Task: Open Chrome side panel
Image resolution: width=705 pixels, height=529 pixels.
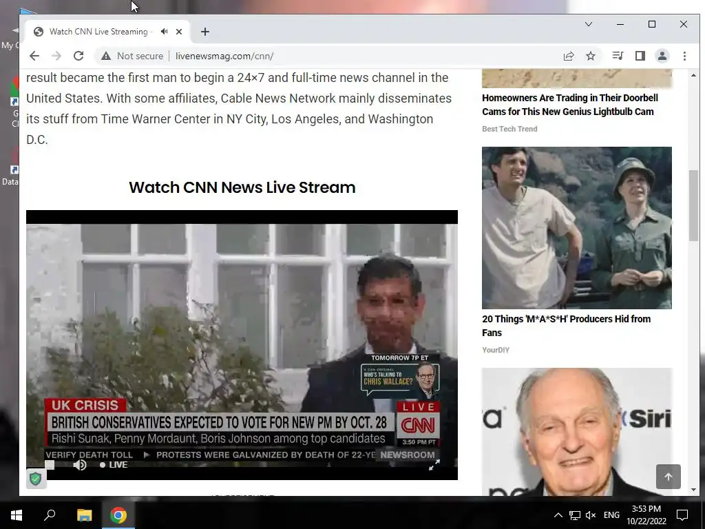Action: (x=640, y=56)
